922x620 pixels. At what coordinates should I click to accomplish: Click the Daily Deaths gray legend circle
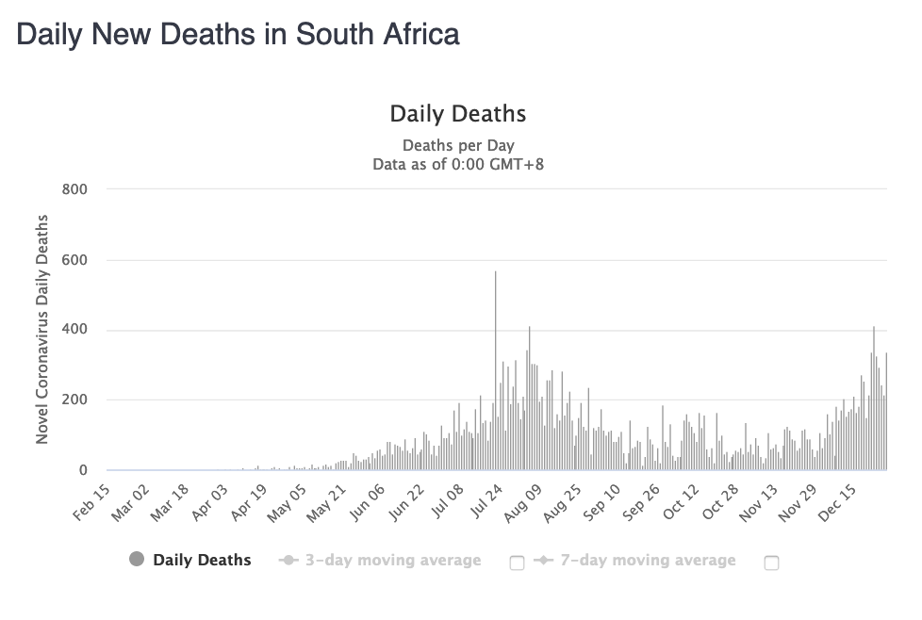137,560
